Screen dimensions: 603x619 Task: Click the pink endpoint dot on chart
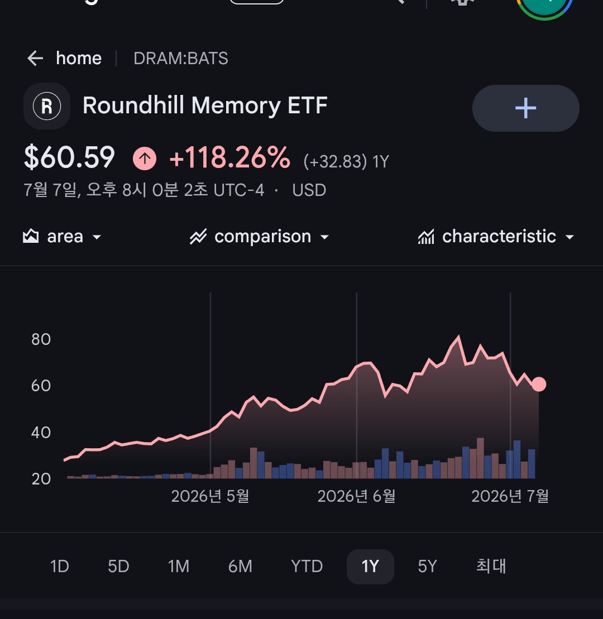pos(539,384)
